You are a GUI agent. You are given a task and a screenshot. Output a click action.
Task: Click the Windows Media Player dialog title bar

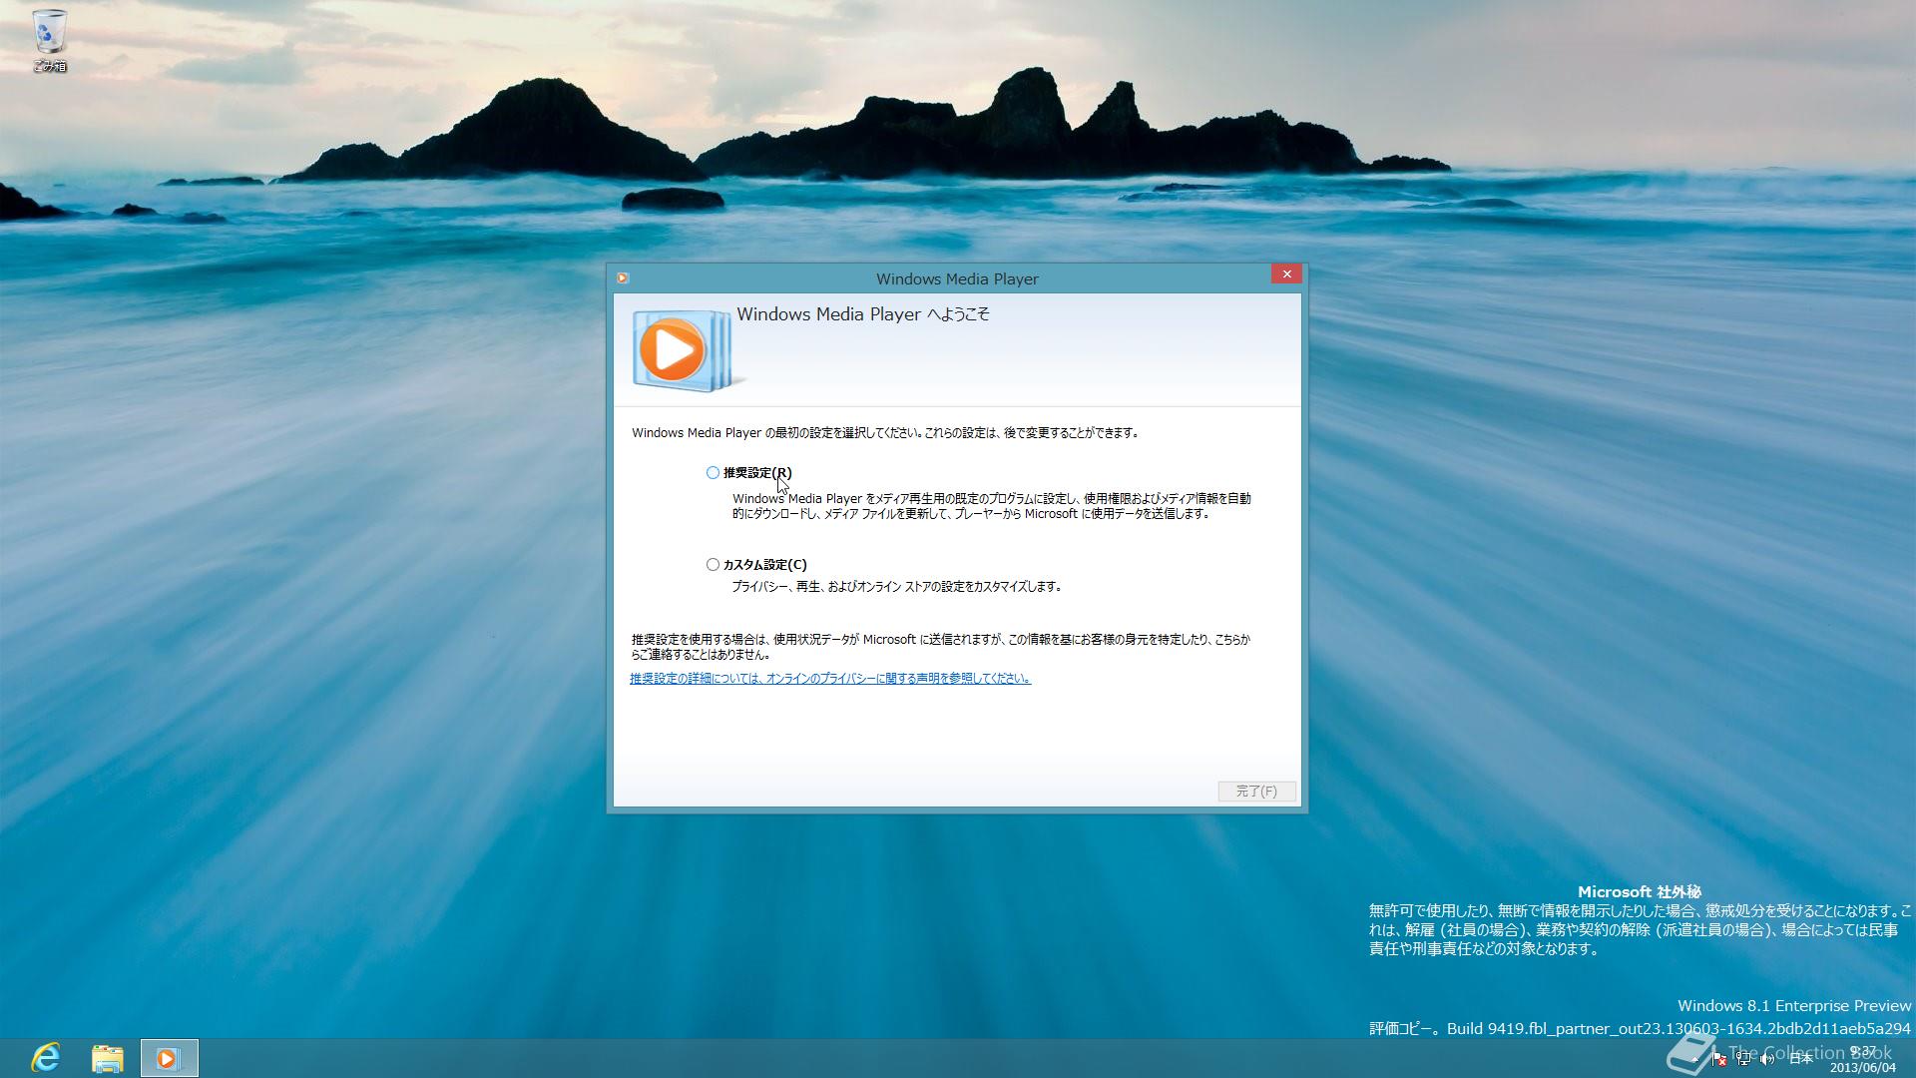click(957, 278)
